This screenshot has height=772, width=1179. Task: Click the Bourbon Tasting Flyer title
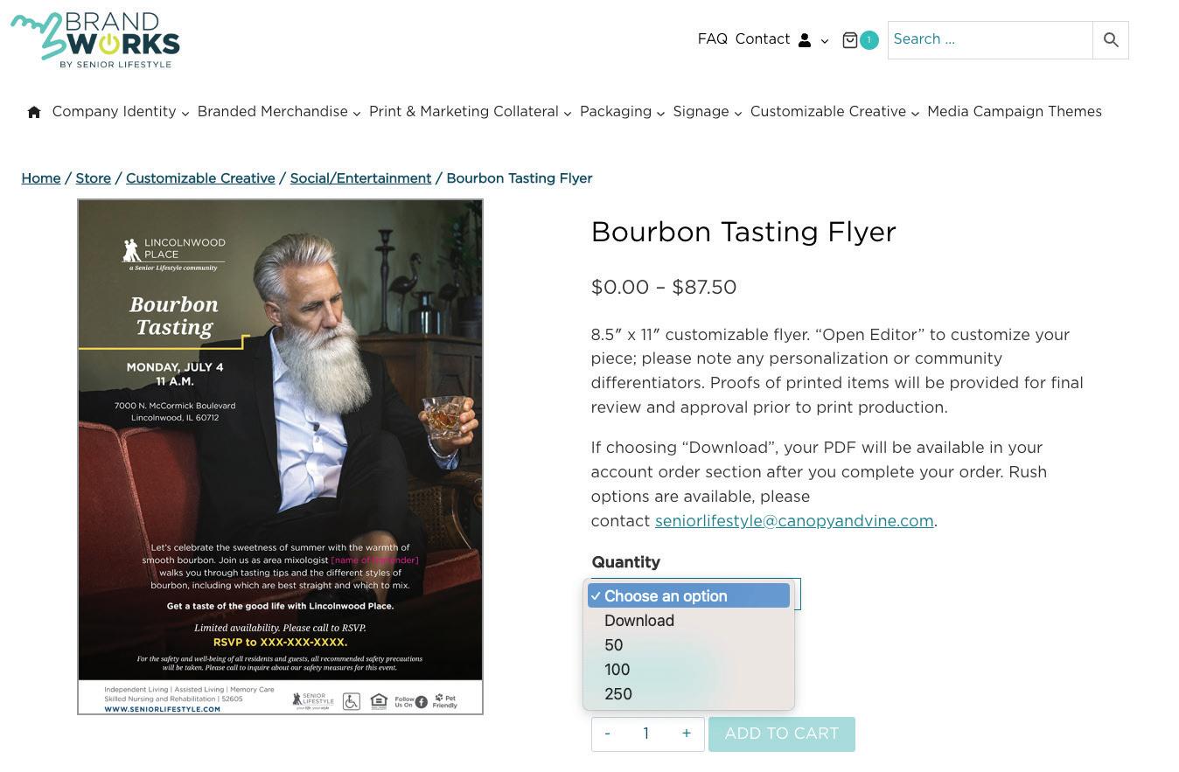(x=743, y=233)
